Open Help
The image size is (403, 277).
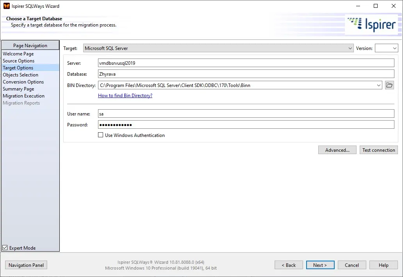383,265
